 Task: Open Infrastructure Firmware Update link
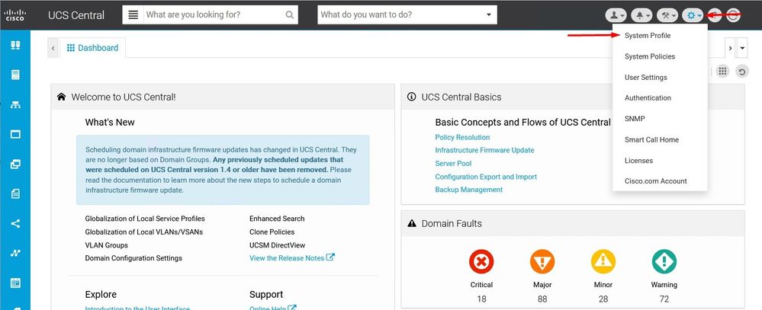coord(484,150)
